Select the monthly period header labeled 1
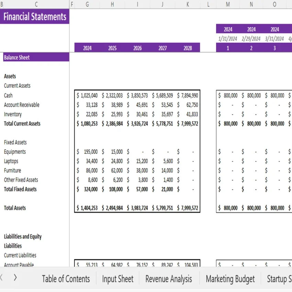Image resolution: width=292 pixels, height=292 pixels. [227, 48]
